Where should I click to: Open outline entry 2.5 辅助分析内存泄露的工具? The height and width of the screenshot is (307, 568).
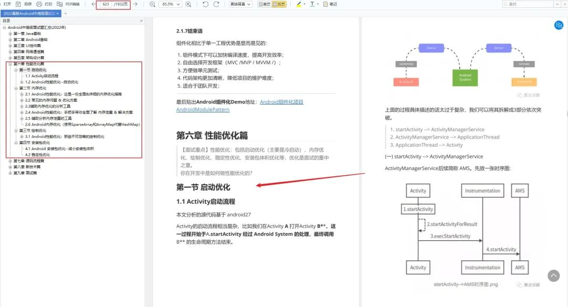pyautogui.click(x=48, y=118)
